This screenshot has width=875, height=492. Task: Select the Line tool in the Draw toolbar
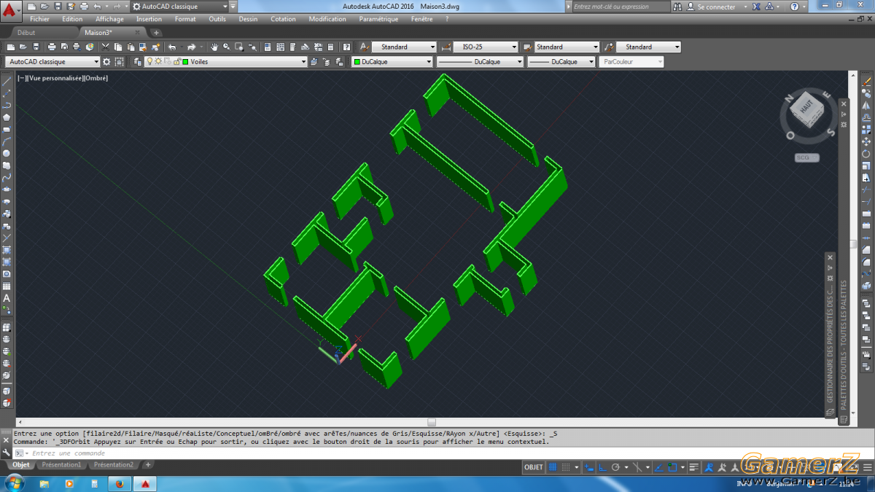(7, 82)
